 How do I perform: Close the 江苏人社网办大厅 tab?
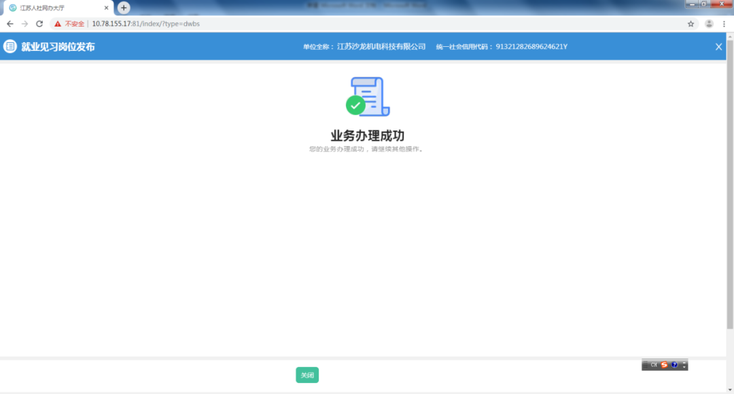coord(106,8)
